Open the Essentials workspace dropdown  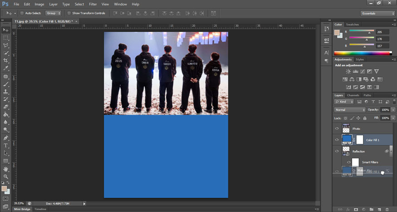tap(378, 13)
